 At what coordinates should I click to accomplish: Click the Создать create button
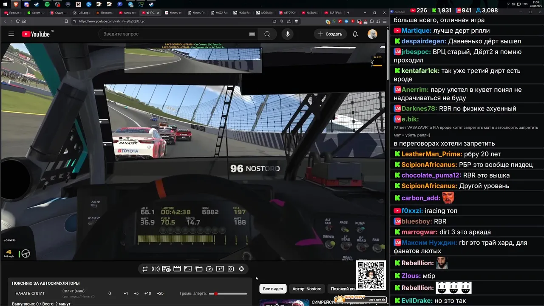[330, 34]
